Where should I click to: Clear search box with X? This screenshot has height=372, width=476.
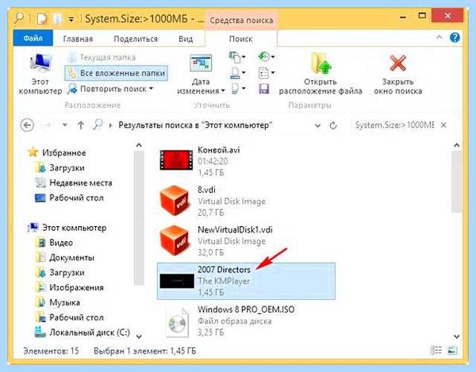[443, 125]
